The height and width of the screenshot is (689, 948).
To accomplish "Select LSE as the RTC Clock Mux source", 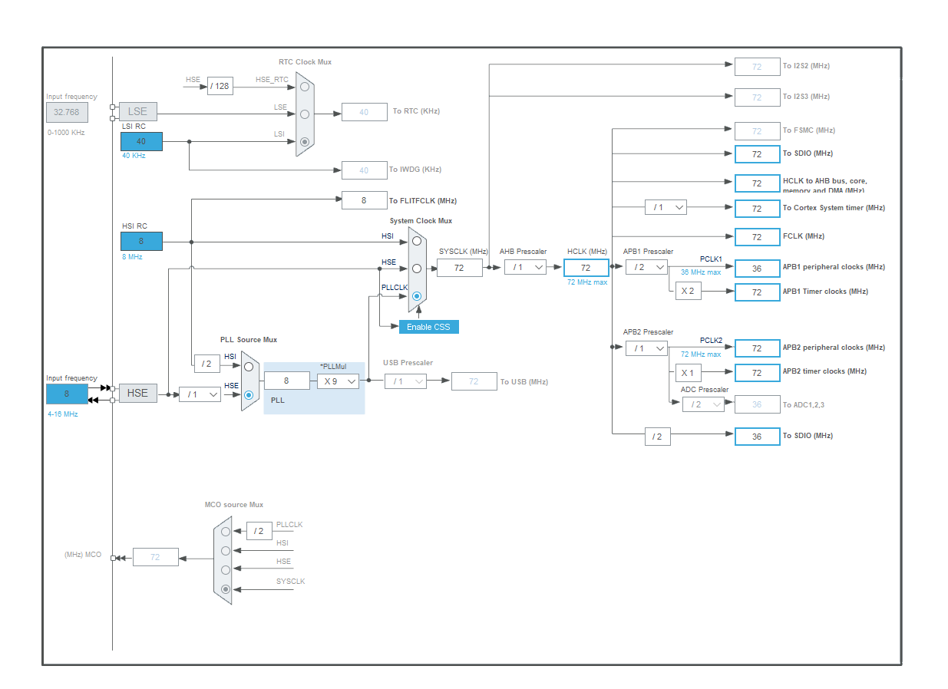I will [304, 114].
